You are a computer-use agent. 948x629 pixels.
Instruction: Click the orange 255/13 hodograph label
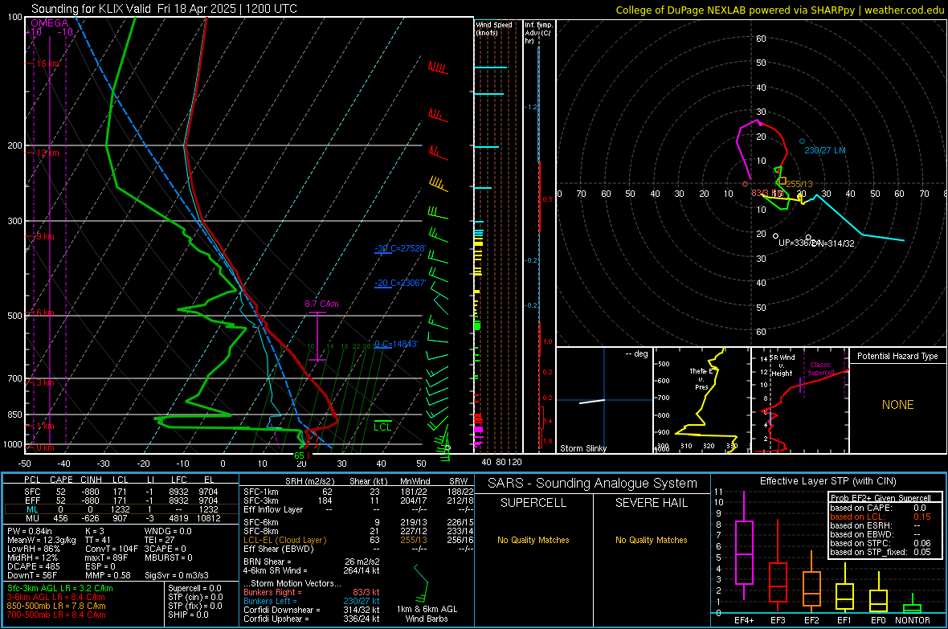pos(799,184)
